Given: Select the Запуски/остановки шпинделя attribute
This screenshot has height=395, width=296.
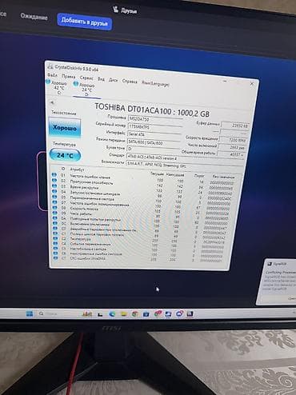Looking at the screenshot, I should click(95, 194).
